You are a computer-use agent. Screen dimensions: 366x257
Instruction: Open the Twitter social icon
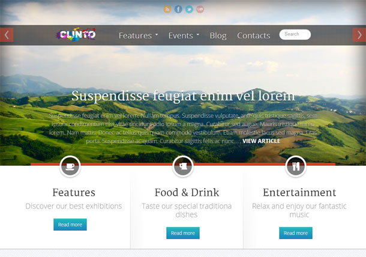coord(190,10)
